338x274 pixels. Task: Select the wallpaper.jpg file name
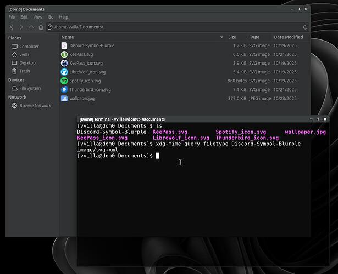[82, 99]
